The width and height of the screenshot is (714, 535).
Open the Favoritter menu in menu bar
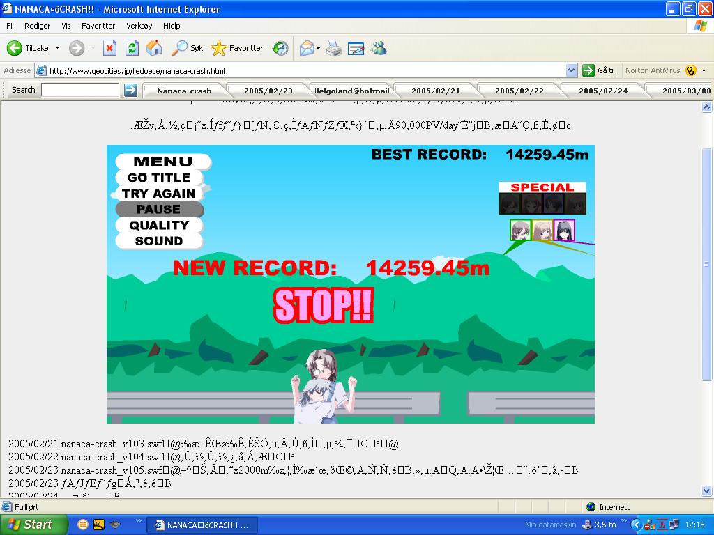(98, 26)
